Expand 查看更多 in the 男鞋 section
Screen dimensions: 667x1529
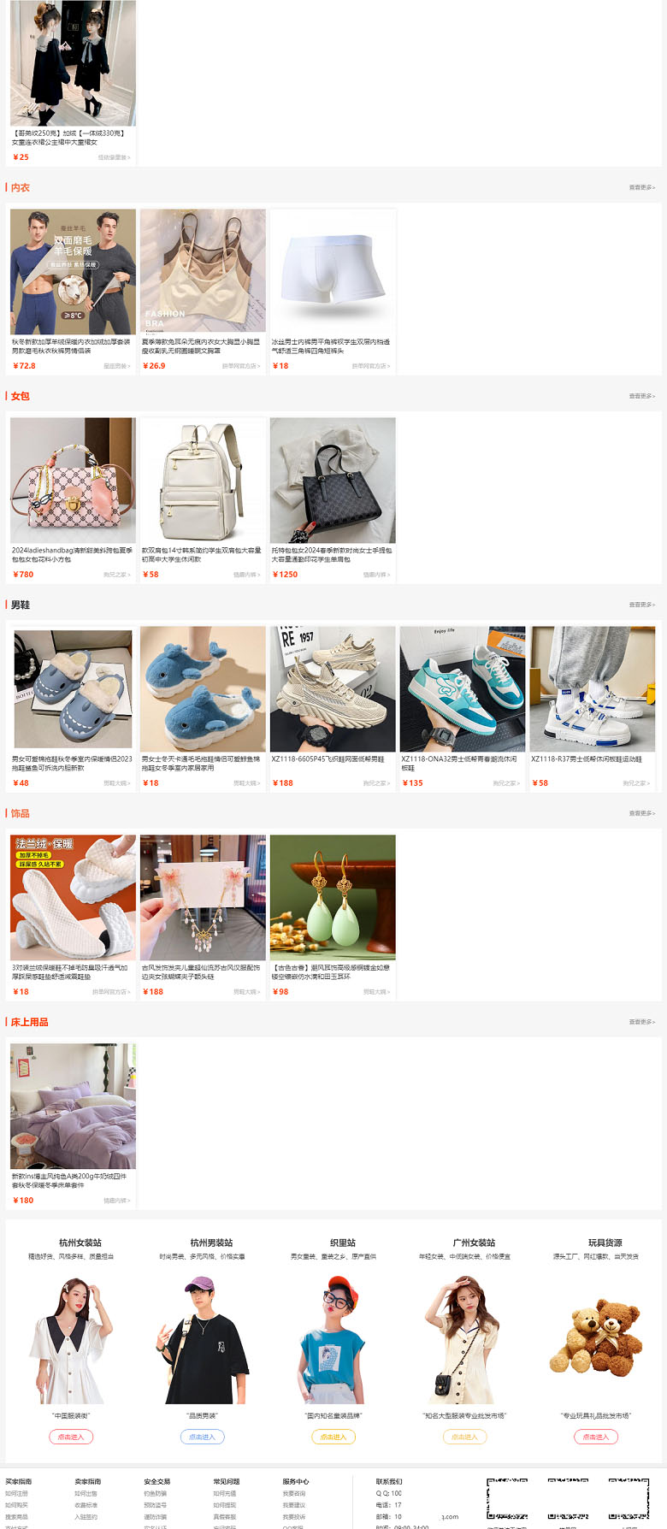coord(642,605)
